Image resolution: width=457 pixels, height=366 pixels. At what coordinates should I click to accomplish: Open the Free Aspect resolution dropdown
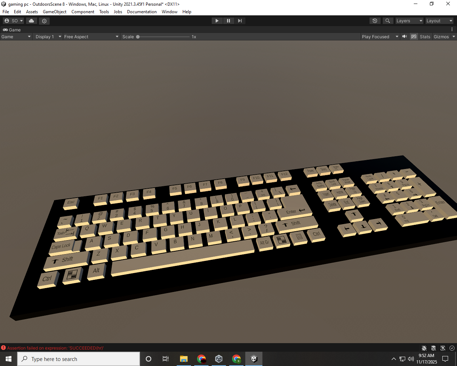(91, 36)
